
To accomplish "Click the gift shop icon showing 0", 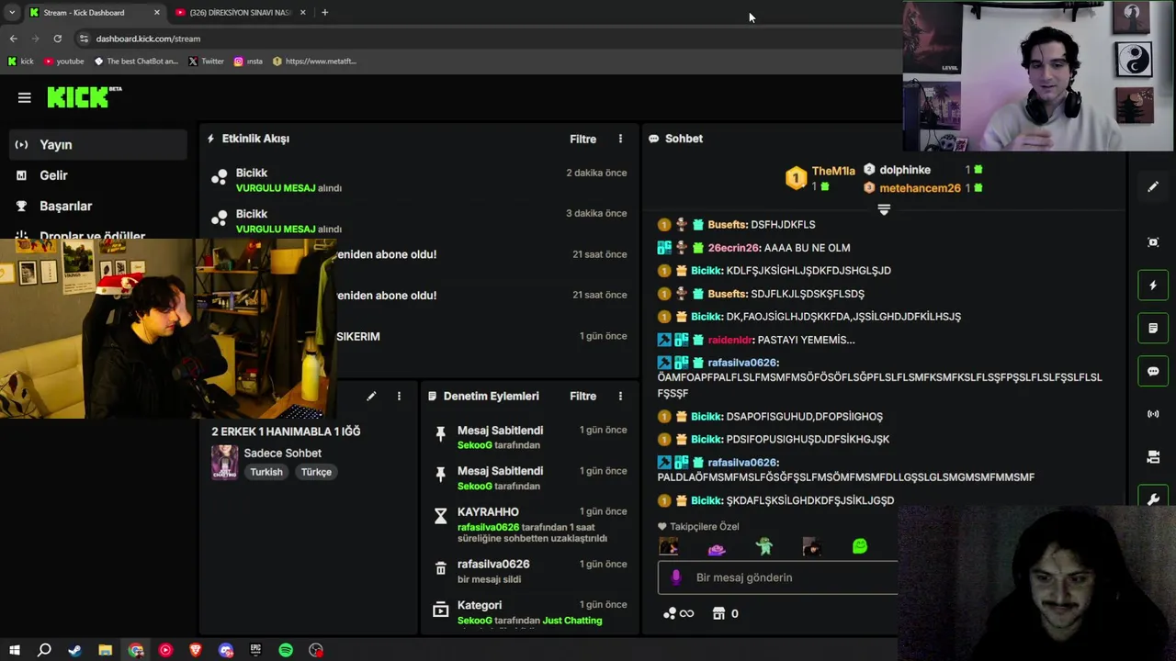I will point(725,613).
